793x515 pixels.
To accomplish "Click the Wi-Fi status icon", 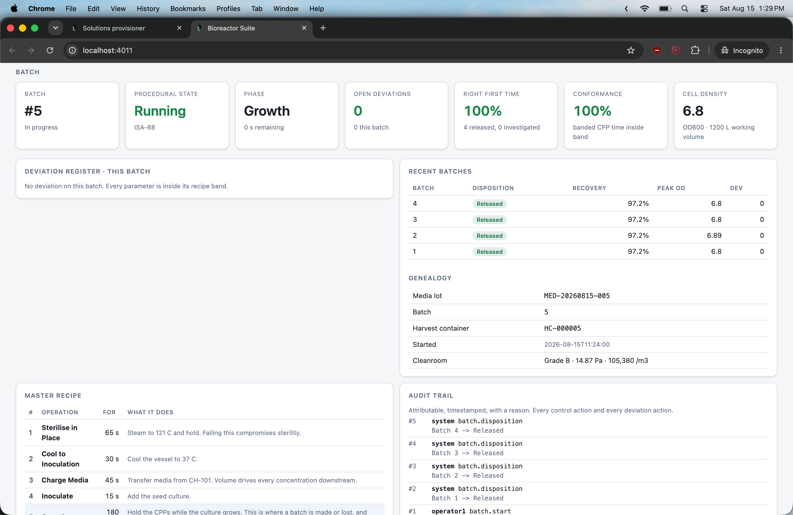I will point(644,9).
